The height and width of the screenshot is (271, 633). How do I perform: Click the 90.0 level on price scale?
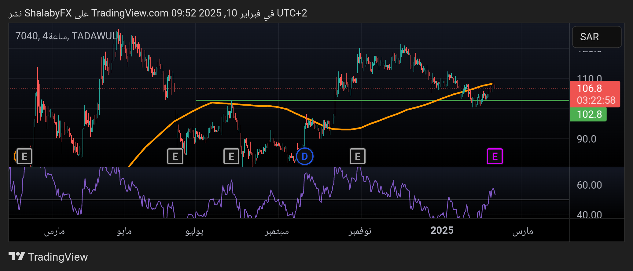(586, 139)
